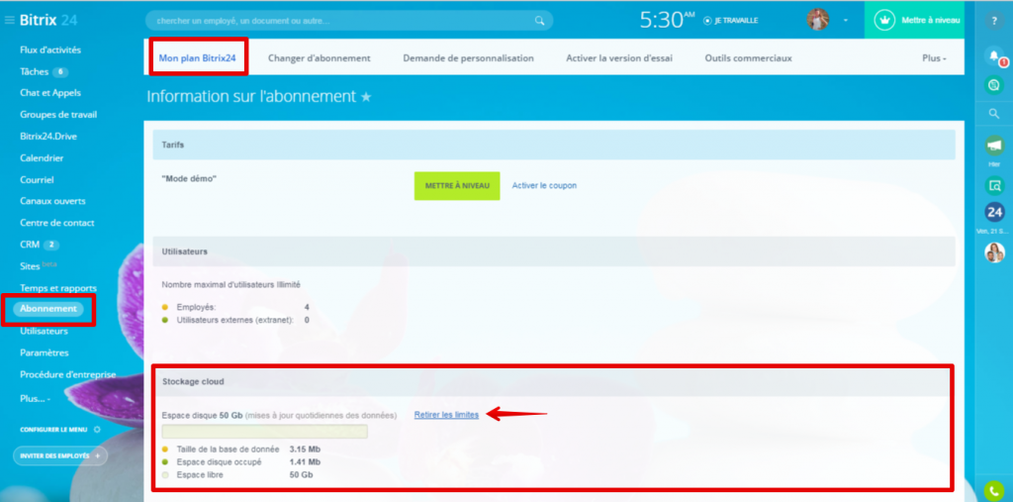Open Canaux ouverts

tap(52, 201)
